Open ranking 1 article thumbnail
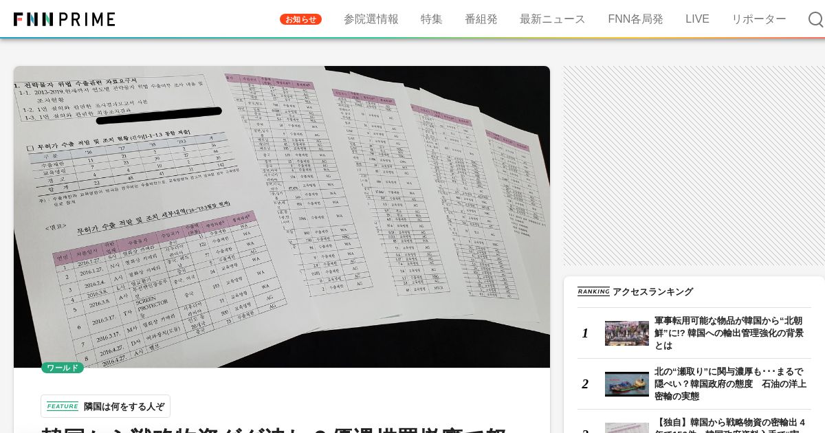The width and height of the screenshot is (825, 433). pyautogui.click(x=627, y=333)
